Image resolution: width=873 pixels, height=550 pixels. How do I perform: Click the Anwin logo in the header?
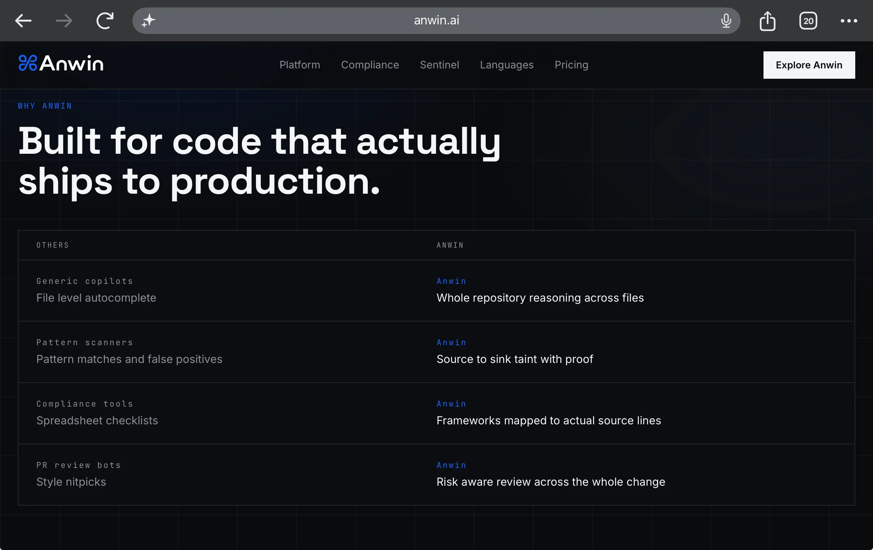click(x=61, y=63)
